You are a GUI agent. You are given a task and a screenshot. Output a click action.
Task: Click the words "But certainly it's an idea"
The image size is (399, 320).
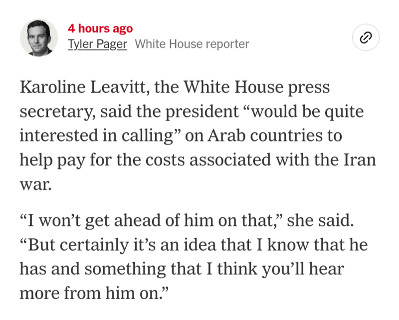[x=116, y=245]
